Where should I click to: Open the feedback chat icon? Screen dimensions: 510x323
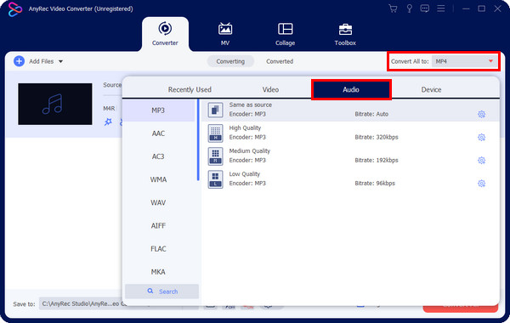[x=424, y=8]
